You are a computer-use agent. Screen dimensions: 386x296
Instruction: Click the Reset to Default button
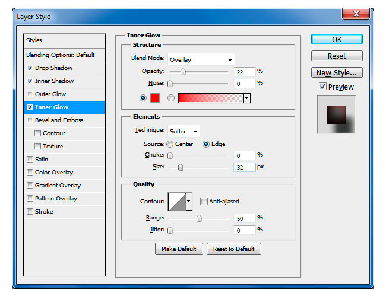234,249
